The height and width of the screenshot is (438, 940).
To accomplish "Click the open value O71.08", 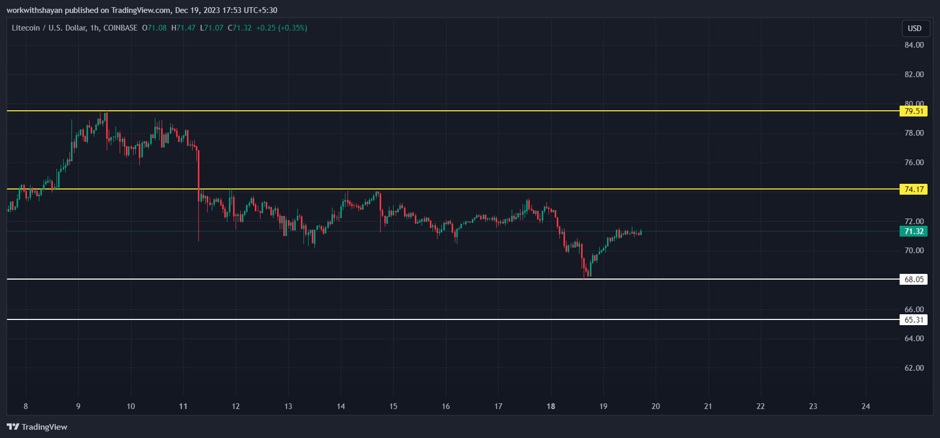I will 154,28.
